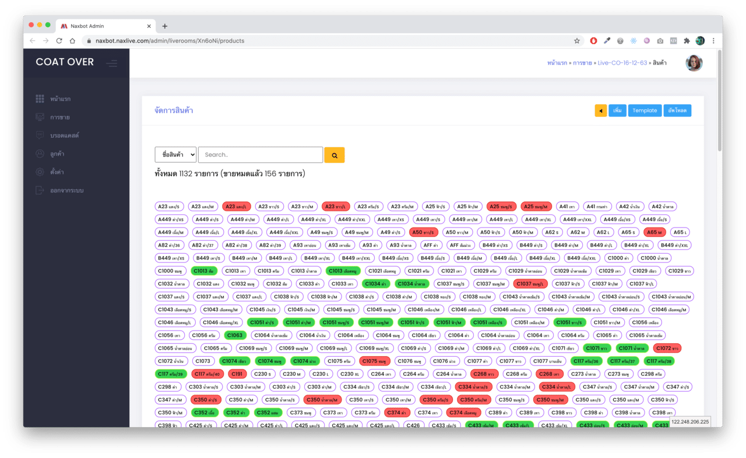Click the Search.. input field
The height and width of the screenshot is (458, 746).
pyautogui.click(x=261, y=155)
